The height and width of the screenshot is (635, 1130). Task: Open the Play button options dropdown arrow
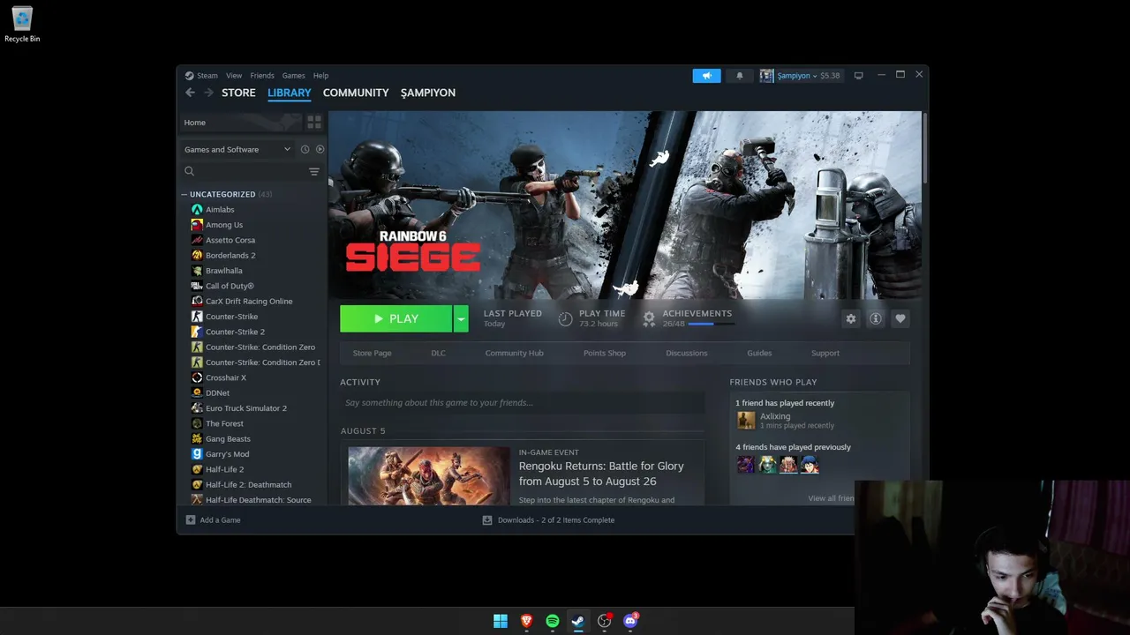[x=461, y=318]
